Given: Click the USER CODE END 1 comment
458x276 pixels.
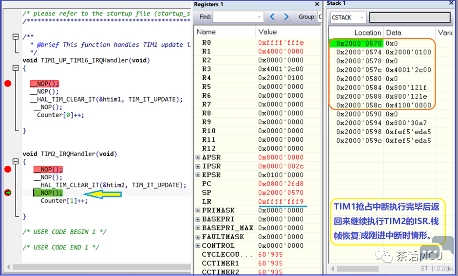Looking at the screenshot, I should pyautogui.click(x=61, y=247).
